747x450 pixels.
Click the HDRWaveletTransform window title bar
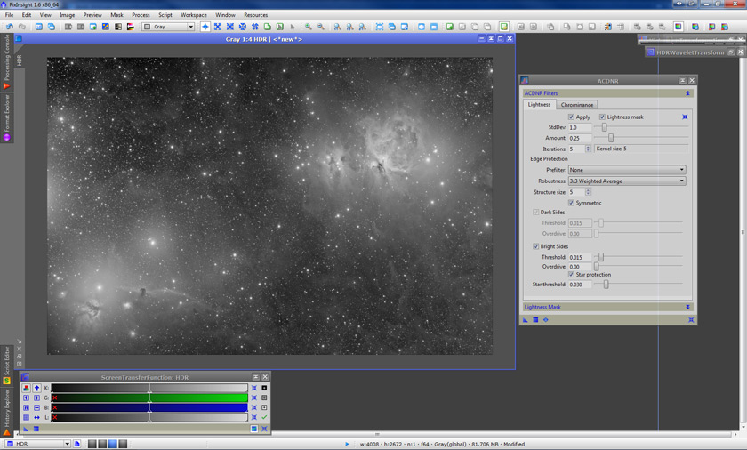coord(689,52)
